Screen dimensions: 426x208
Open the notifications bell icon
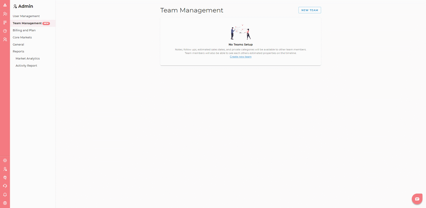coord(5,194)
